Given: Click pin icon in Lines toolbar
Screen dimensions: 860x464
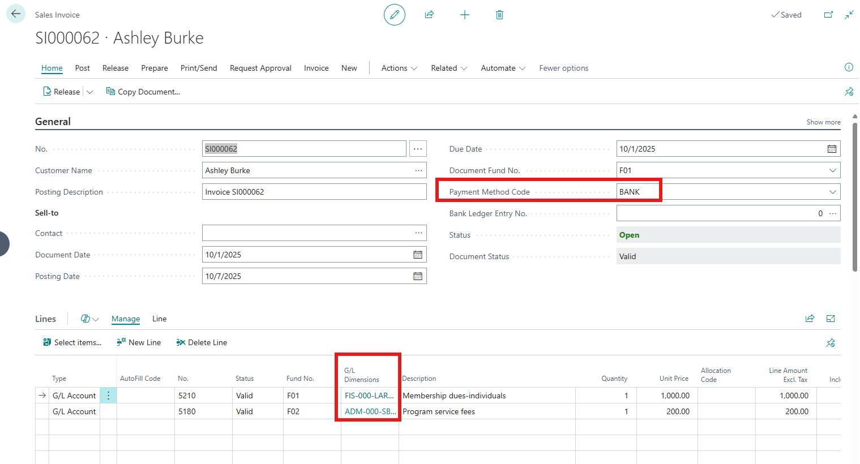Looking at the screenshot, I should pos(831,342).
